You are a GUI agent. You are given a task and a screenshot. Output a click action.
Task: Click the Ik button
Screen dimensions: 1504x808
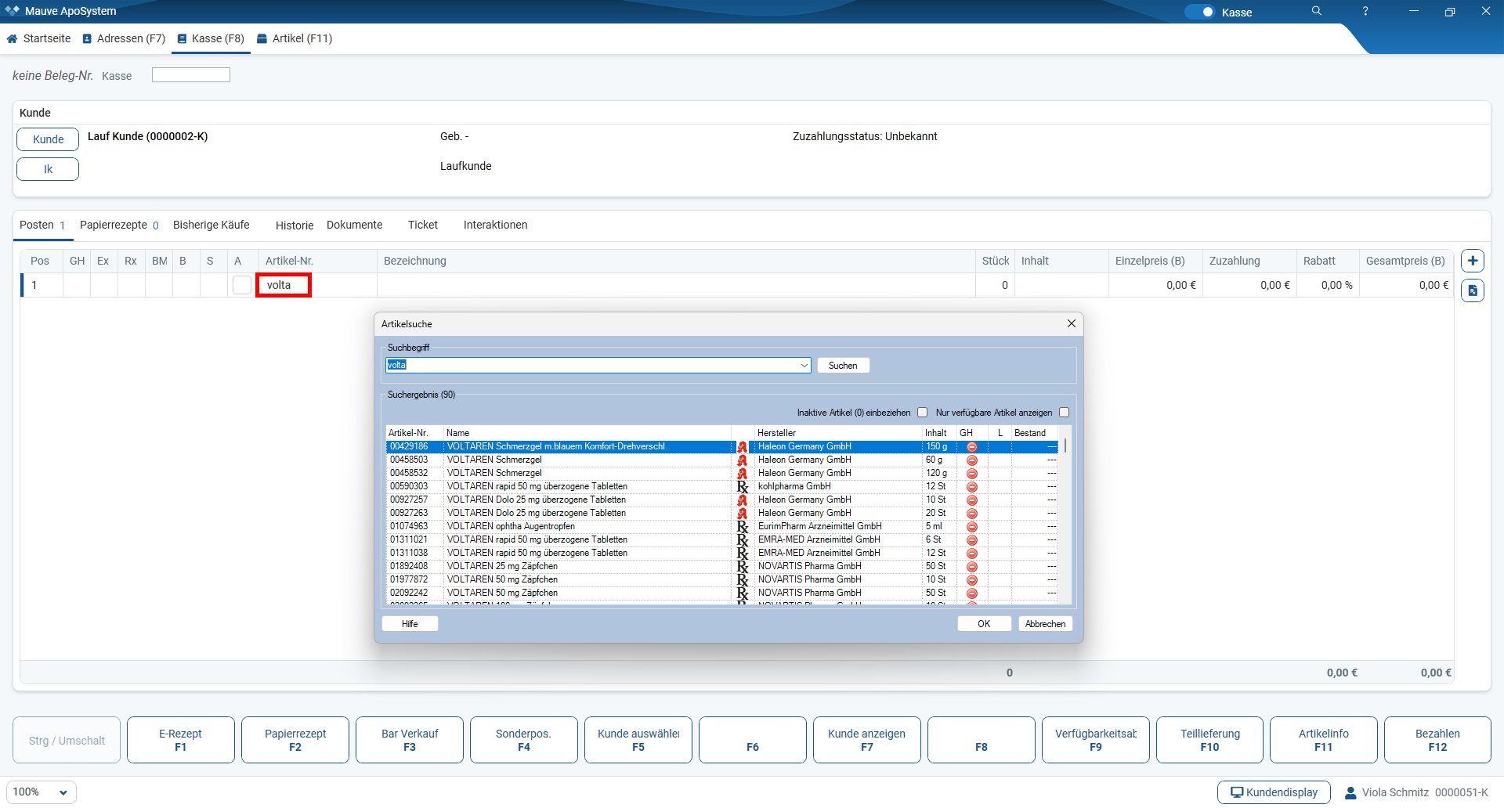tap(48, 169)
